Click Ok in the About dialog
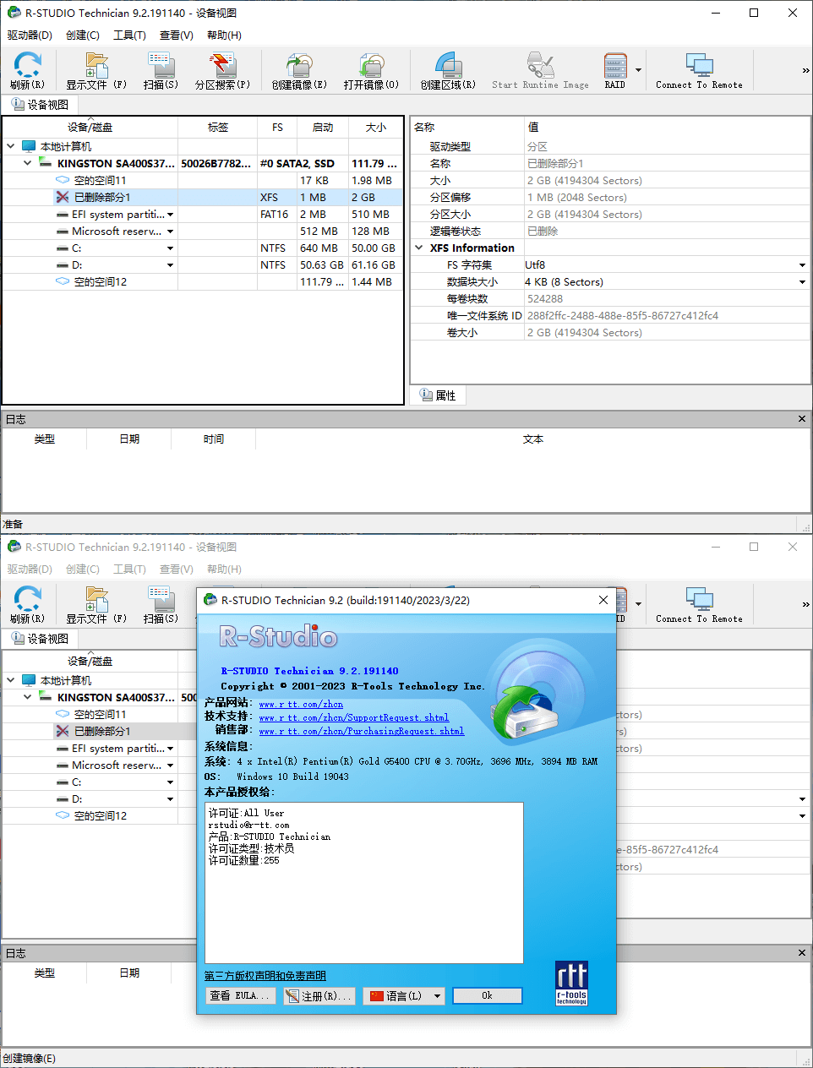This screenshot has width=813, height=1068. click(x=488, y=996)
